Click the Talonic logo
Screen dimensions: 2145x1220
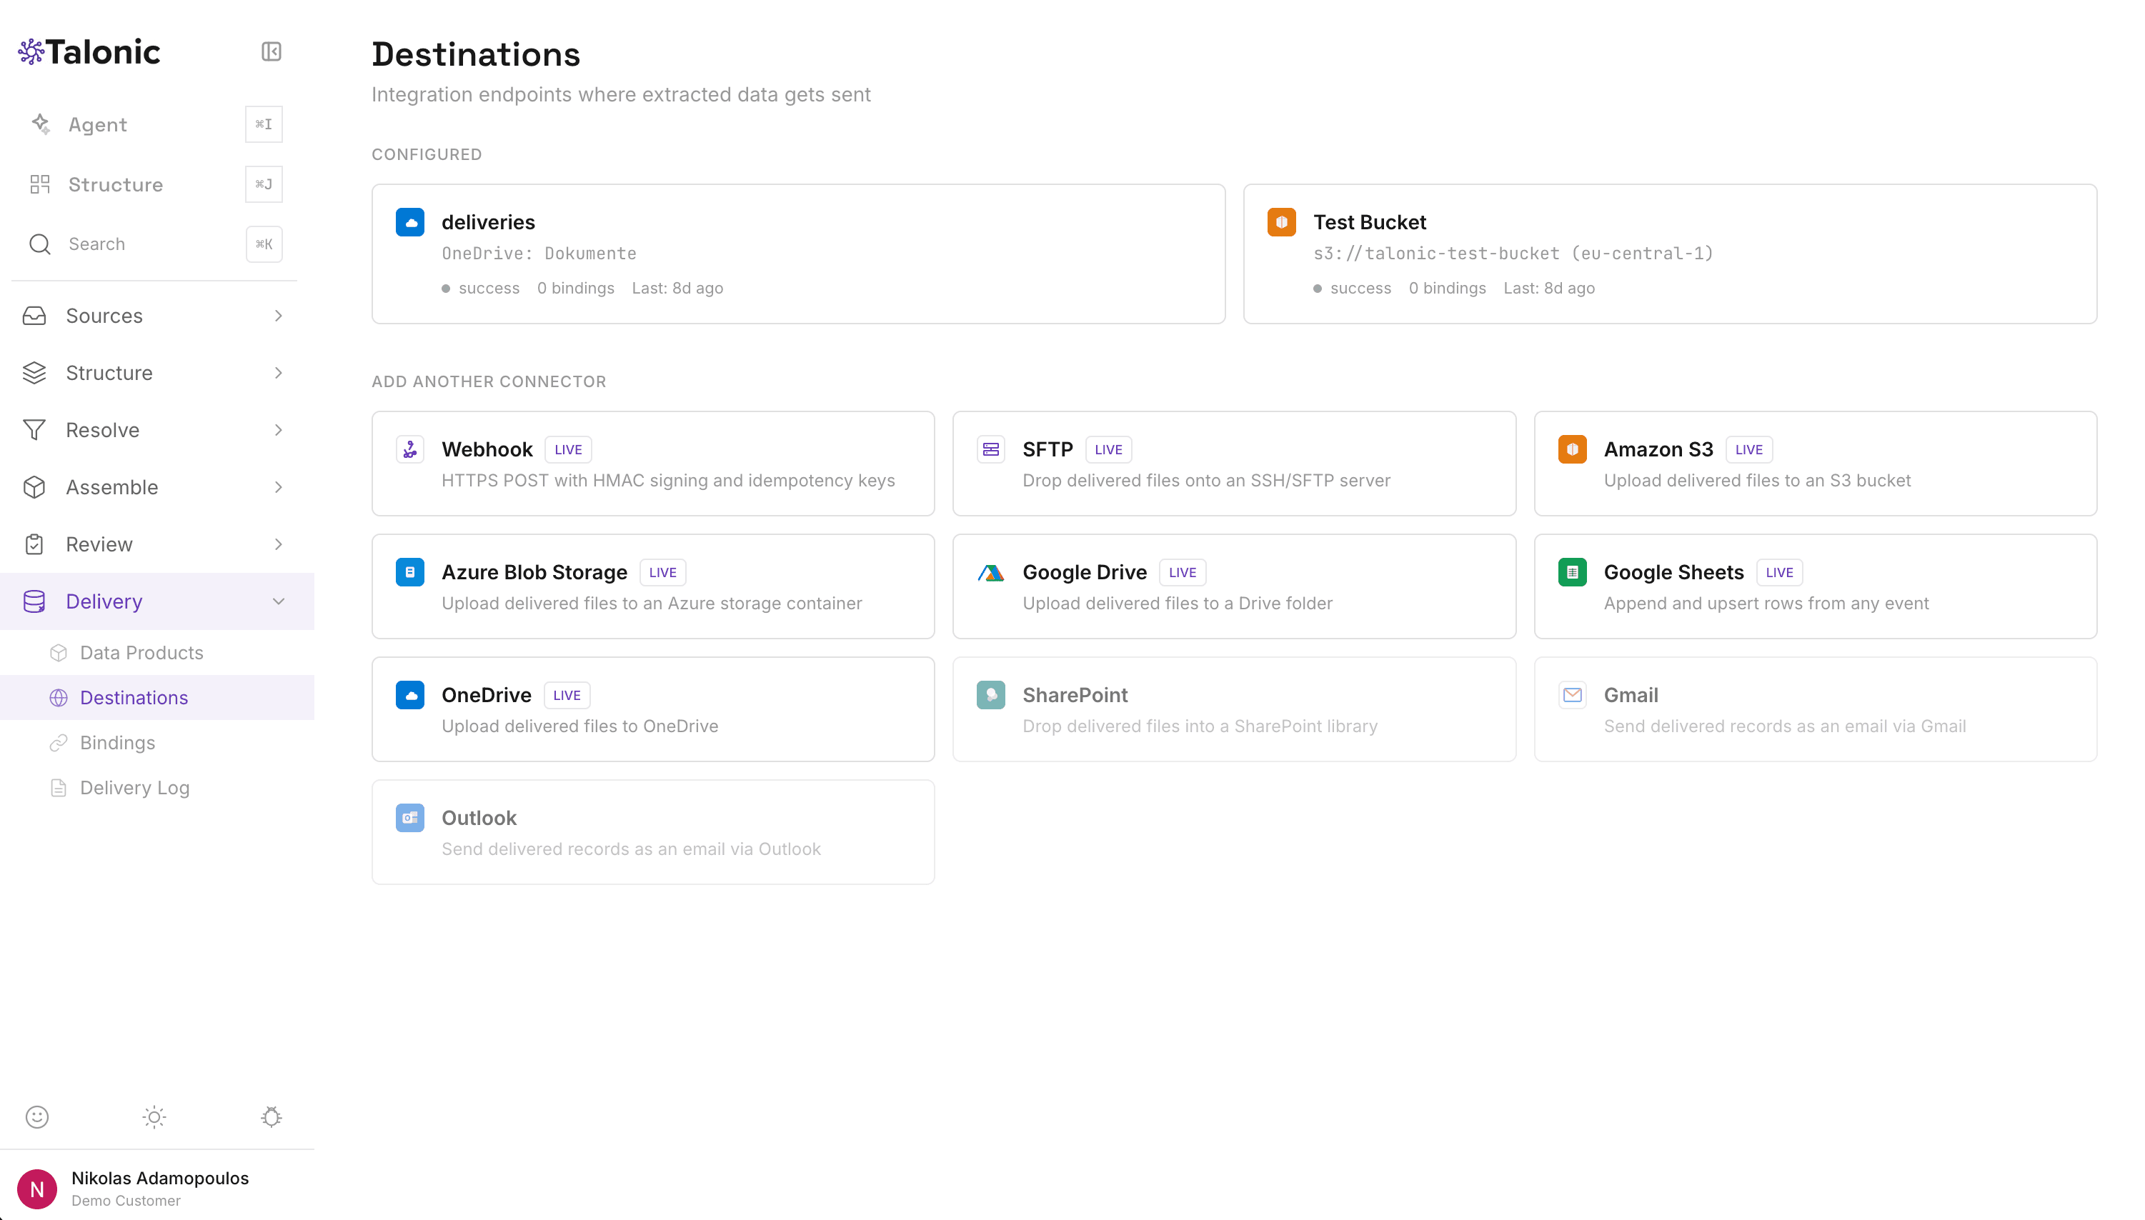(x=89, y=52)
